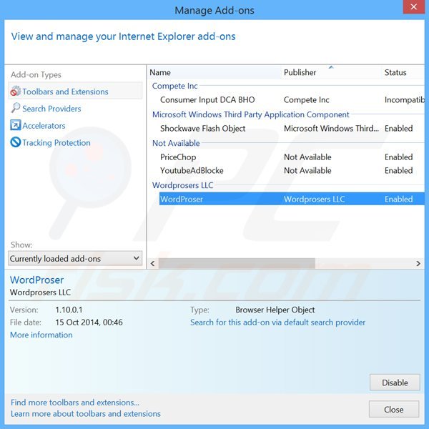Click Enabled status of YoutubeAdBlocke

pos(399,170)
